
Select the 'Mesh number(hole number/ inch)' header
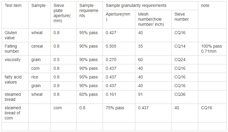tap(153, 19)
